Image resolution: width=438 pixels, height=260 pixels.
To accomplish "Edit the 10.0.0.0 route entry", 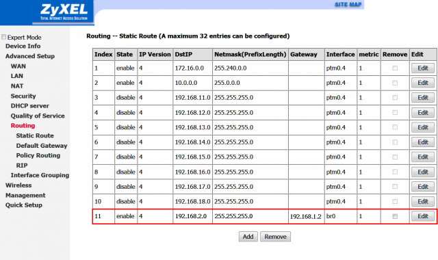I will [423, 83].
